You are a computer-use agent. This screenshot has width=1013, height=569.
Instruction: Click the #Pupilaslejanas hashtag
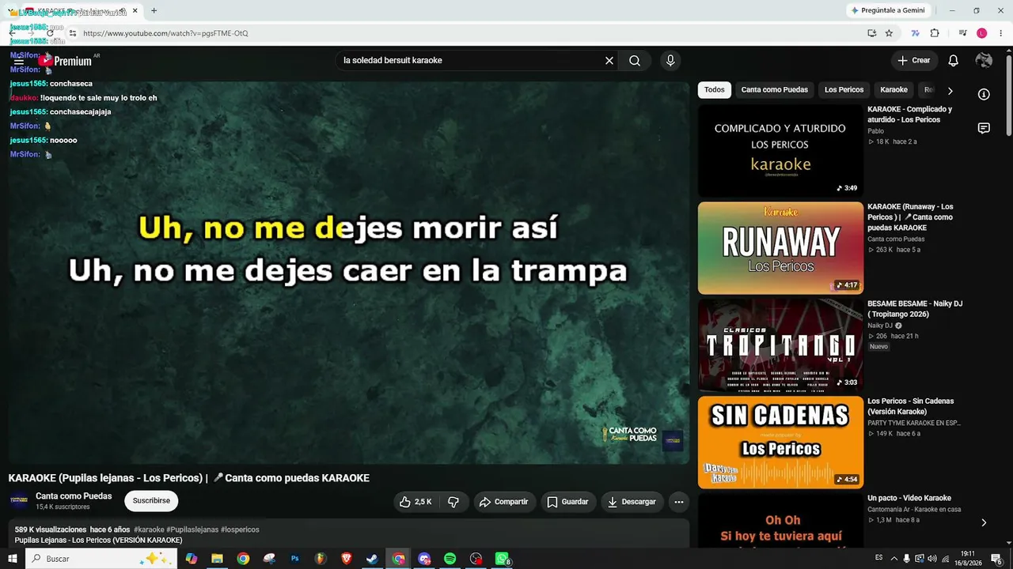(x=192, y=529)
